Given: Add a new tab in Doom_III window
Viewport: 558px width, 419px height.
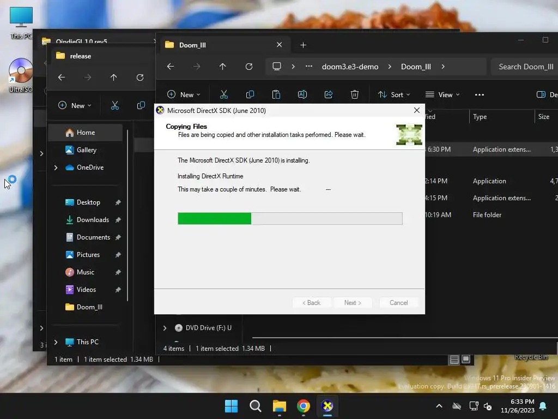Looking at the screenshot, I should click(303, 45).
